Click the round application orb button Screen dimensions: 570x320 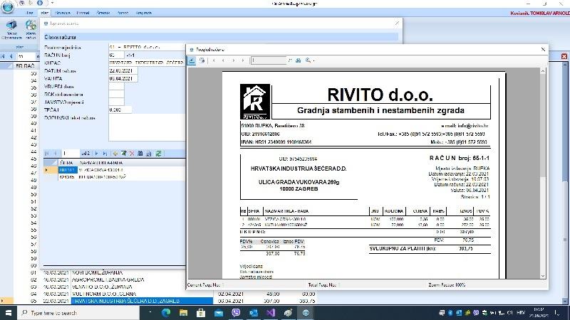tap(8, 6)
